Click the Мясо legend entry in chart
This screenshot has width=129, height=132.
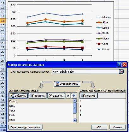[x=103, y=28]
